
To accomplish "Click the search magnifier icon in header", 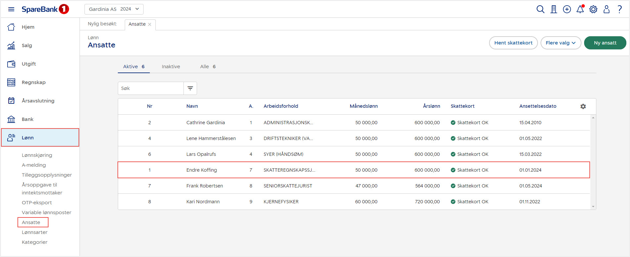I will pyautogui.click(x=540, y=9).
